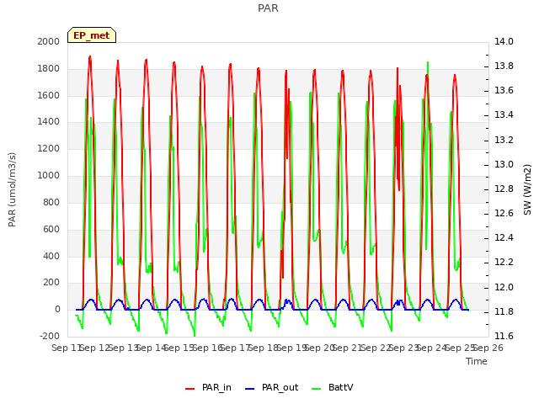Click the 800 left axis tick label
The image size is (539, 404).
point(51,202)
